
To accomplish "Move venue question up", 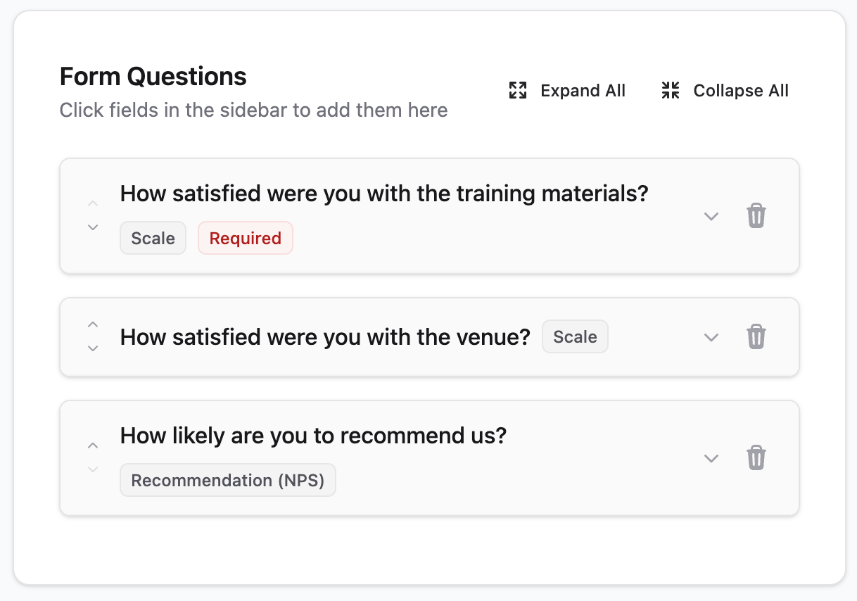I will [93, 324].
